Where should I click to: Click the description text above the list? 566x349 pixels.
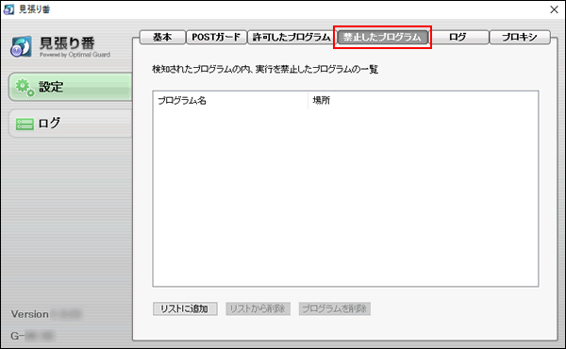tap(265, 69)
